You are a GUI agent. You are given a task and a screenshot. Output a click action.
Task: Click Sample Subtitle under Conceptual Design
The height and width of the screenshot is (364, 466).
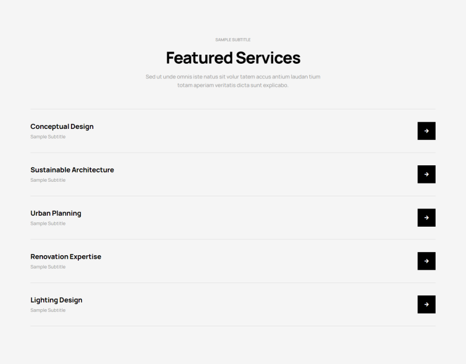48,137
